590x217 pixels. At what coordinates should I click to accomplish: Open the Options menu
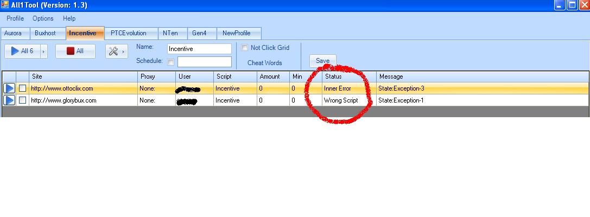point(43,18)
